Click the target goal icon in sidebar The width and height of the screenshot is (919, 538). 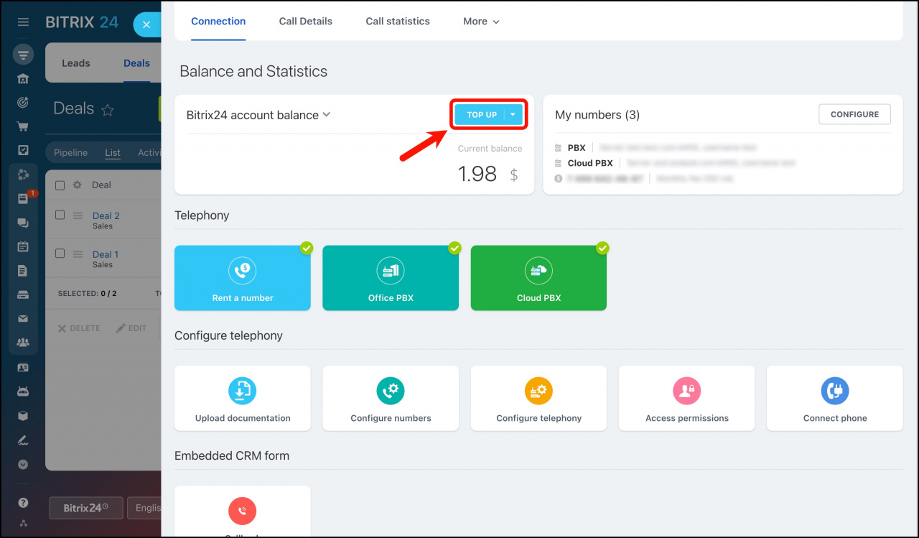click(x=23, y=103)
